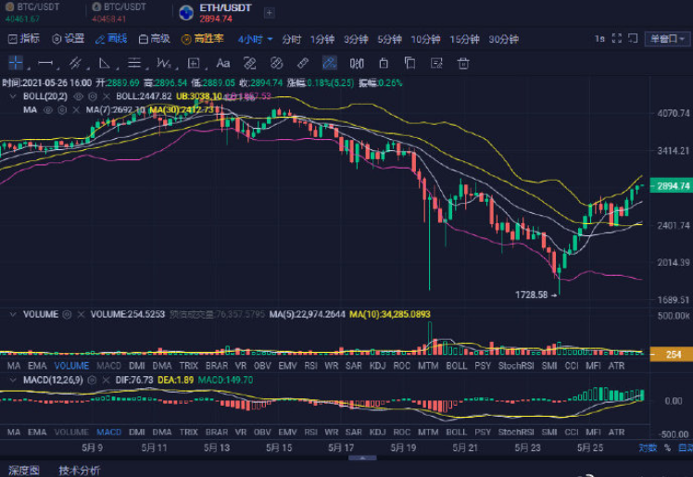This screenshot has height=477, width=693.
Task: Open the 4小时 timeframe dropdown
Action: 255,39
